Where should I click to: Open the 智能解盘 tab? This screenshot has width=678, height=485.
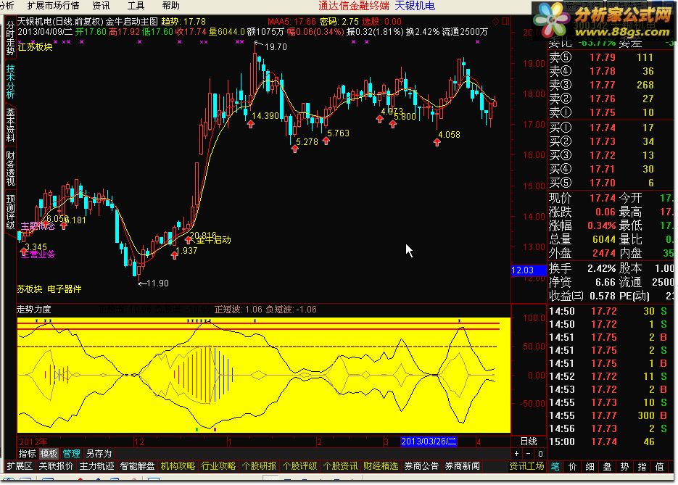click(x=137, y=466)
